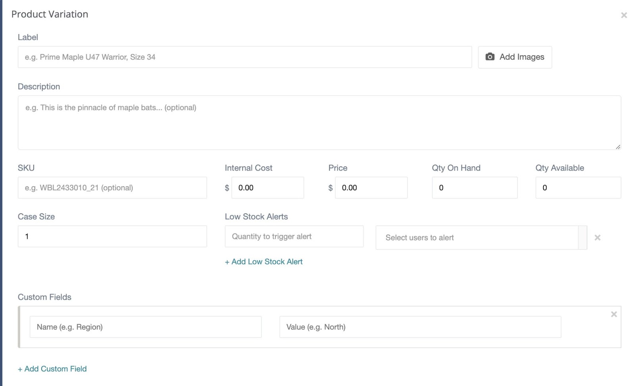Click Add Custom Field
635x386 pixels.
pyautogui.click(x=52, y=369)
